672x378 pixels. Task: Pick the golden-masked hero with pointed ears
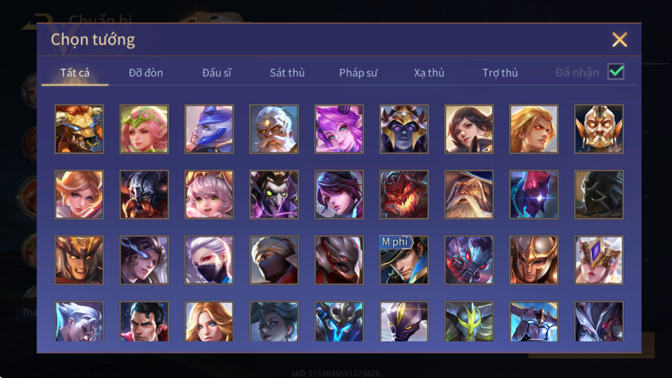point(598,129)
